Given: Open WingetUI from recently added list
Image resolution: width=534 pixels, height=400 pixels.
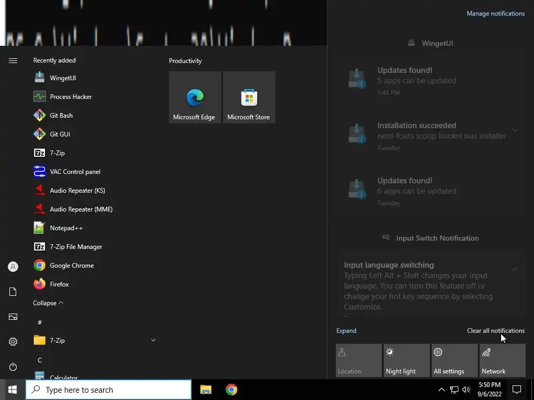Looking at the screenshot, I should point(94,78).
